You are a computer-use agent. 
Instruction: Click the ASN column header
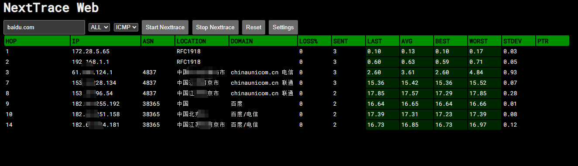(x=158, y=41)
